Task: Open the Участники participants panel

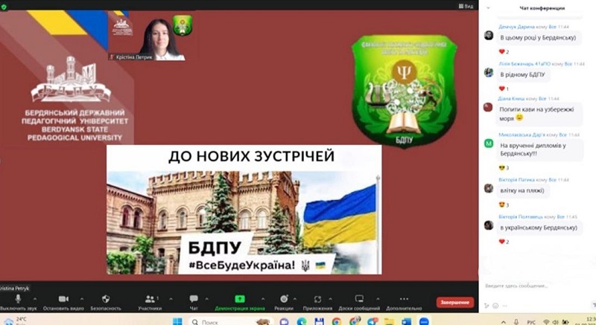Action: point(150,302)
